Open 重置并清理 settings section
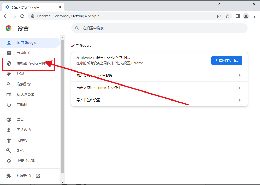This screenshot has width=260, height=185. [x=30, y=161]
